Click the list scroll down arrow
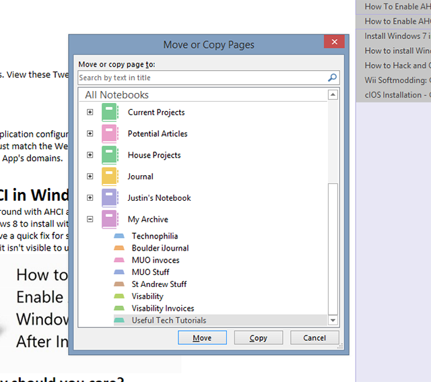Image resolution: width=431 pixels, height=382 pixels. pyautogui.click(x=333, y=320)
